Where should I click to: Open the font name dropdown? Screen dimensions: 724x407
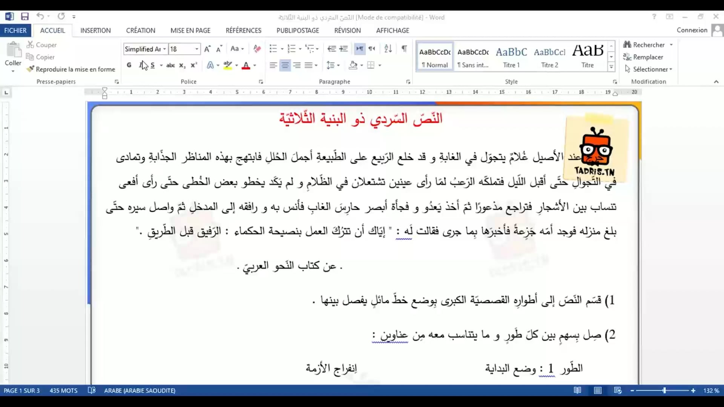[164, 49]
